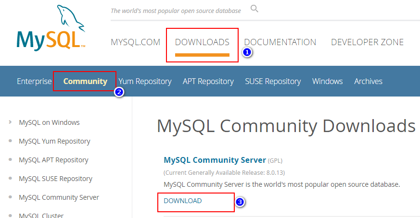Select APT Repository in the blue bar

[x=208, y=81]
